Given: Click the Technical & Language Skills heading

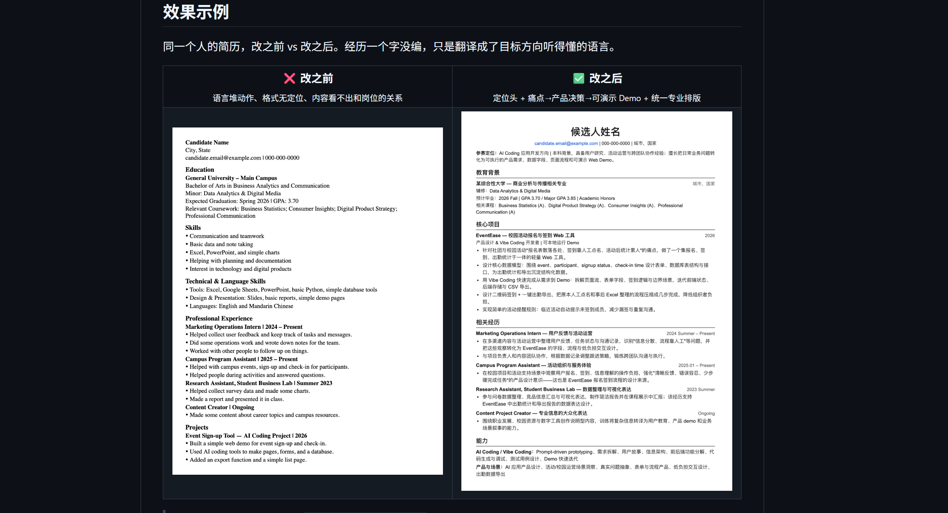Looking at the screenshot, I should [x=225, y=281].
